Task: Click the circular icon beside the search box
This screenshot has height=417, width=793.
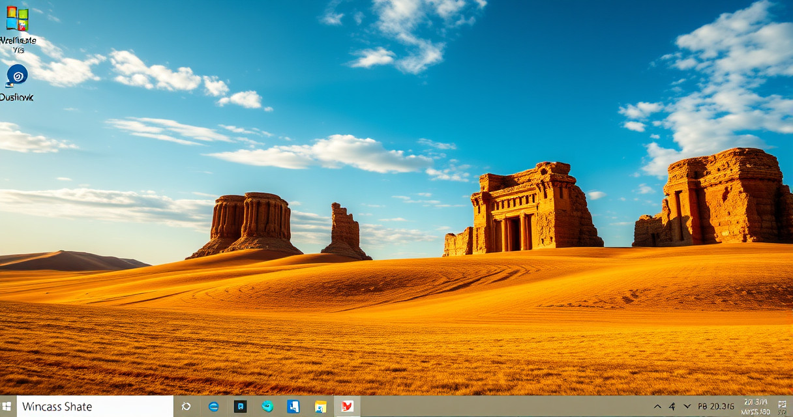Action: click(x=186, y=407)
